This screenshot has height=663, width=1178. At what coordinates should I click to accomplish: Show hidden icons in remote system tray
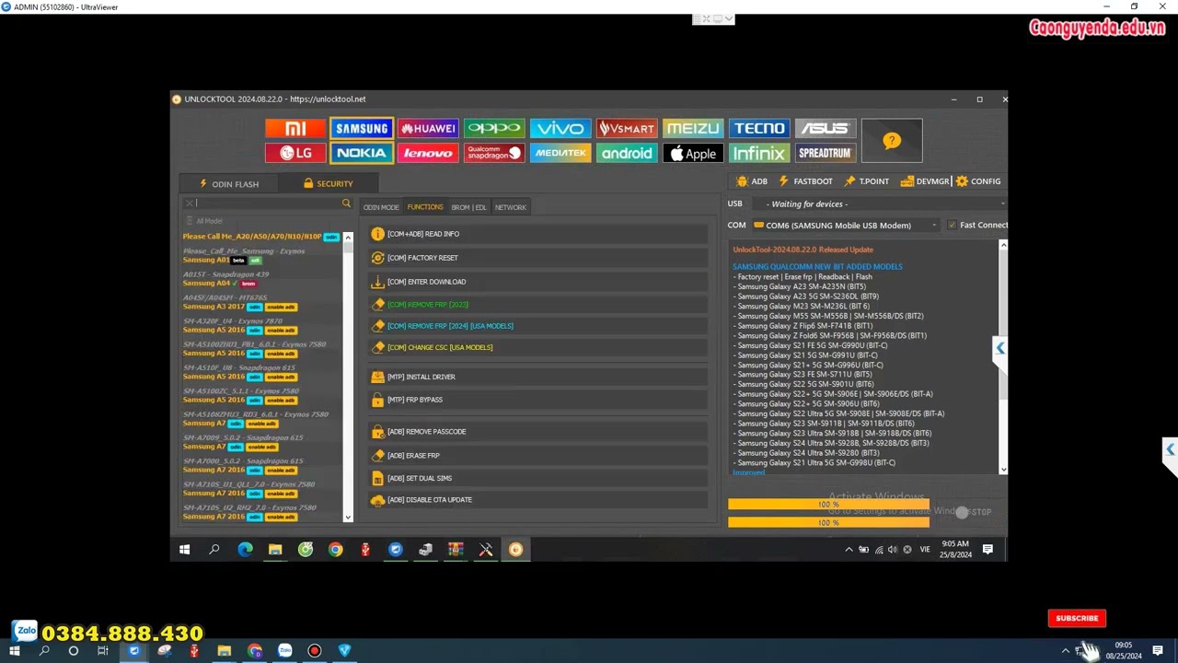point(849,550)
